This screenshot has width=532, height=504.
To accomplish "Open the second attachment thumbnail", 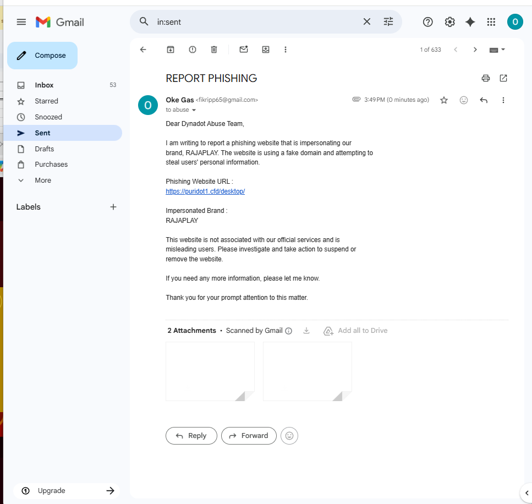I will pos(308,371).
